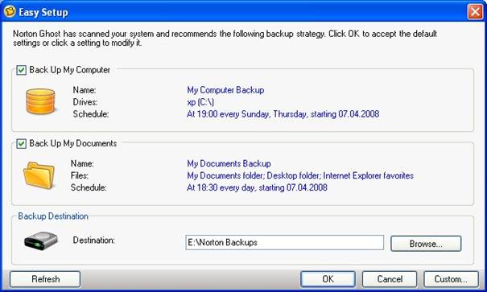
Task: Edit the 19:00 Sunday, Thursday schedule
Action: 283,114
